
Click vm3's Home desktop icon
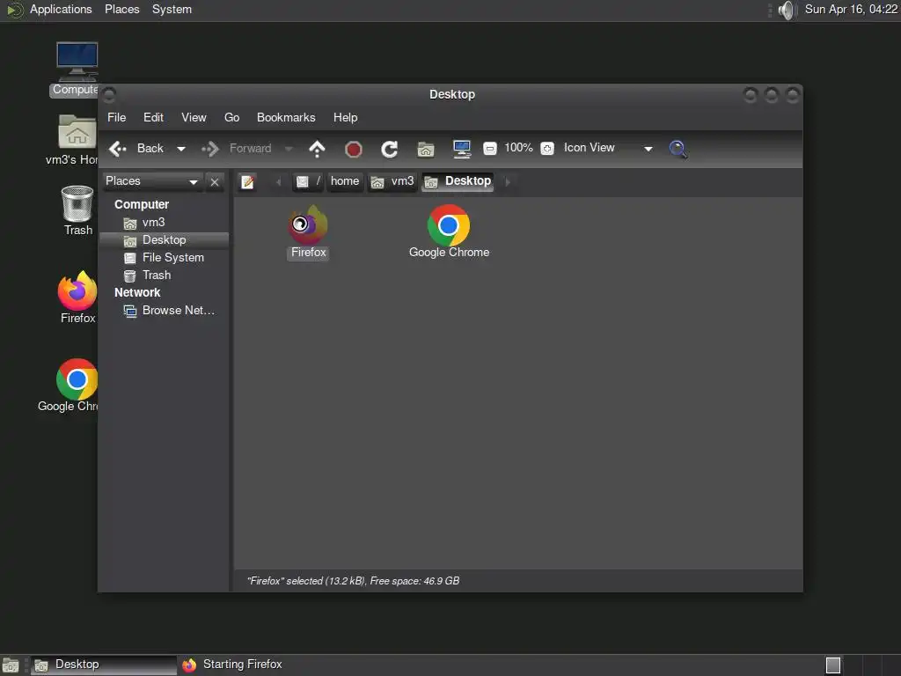point(72,140)
